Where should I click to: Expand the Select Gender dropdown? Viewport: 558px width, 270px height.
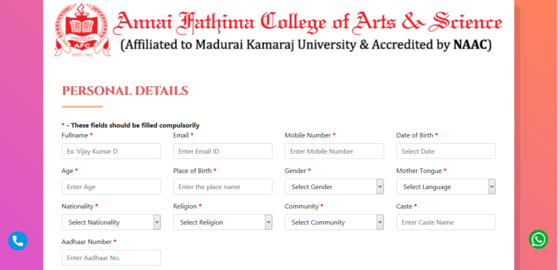334,187
